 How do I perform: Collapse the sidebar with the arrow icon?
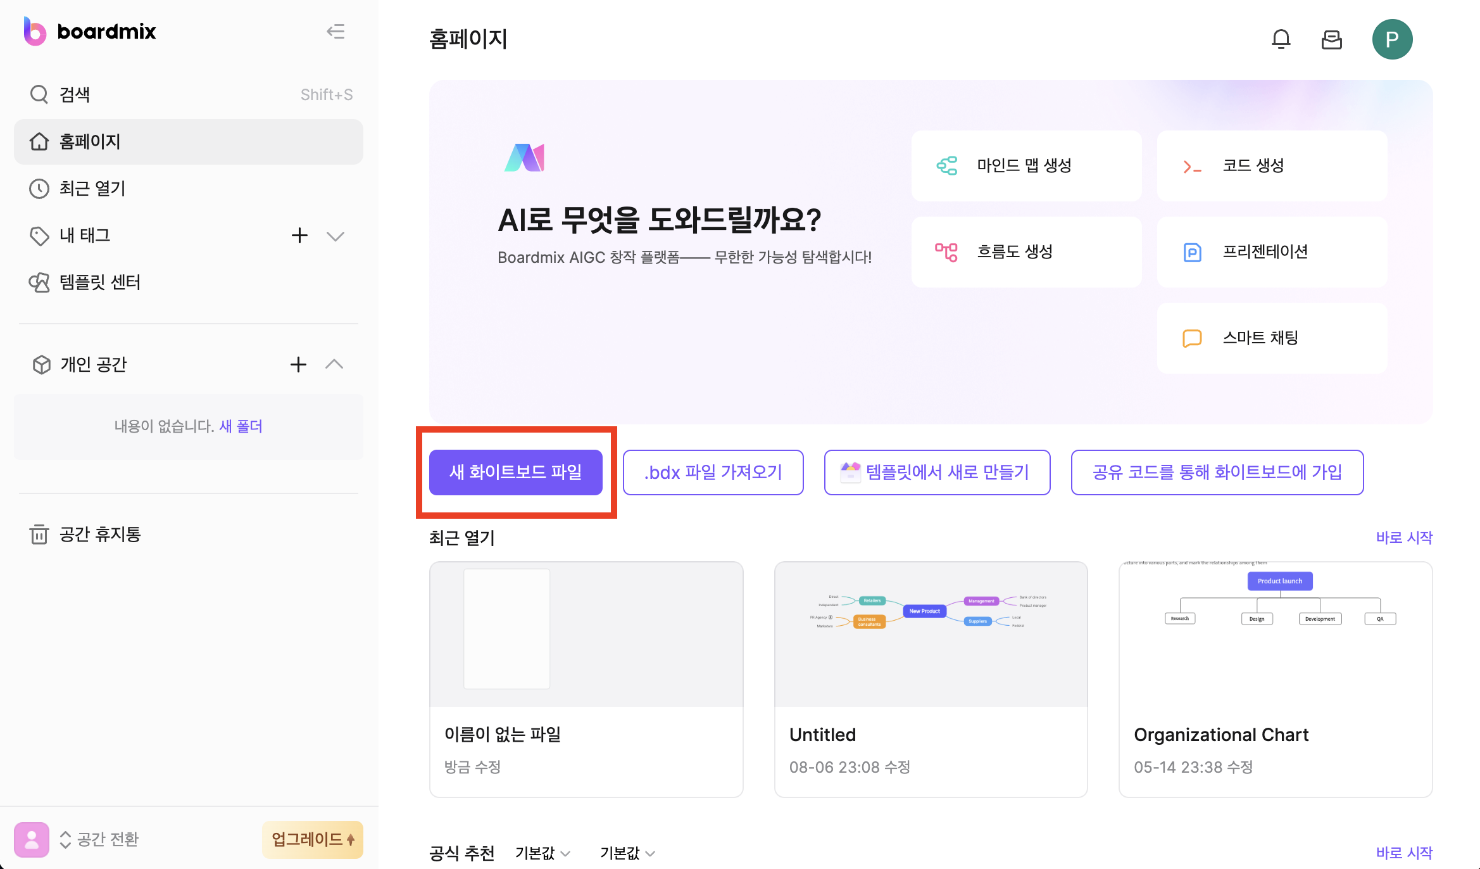tap(336, 32)
